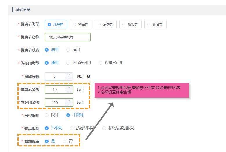
Task: Click the 优惠券金额 value field
Action: 55,90
